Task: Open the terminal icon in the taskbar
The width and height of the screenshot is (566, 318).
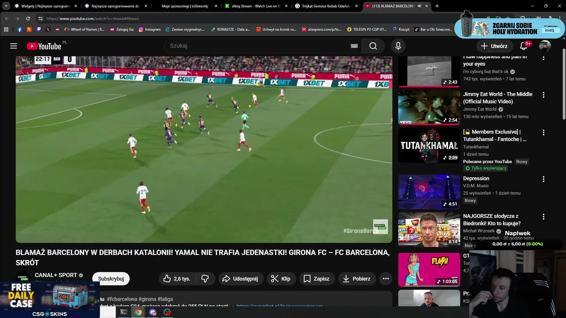Action: tap(124, 312)
